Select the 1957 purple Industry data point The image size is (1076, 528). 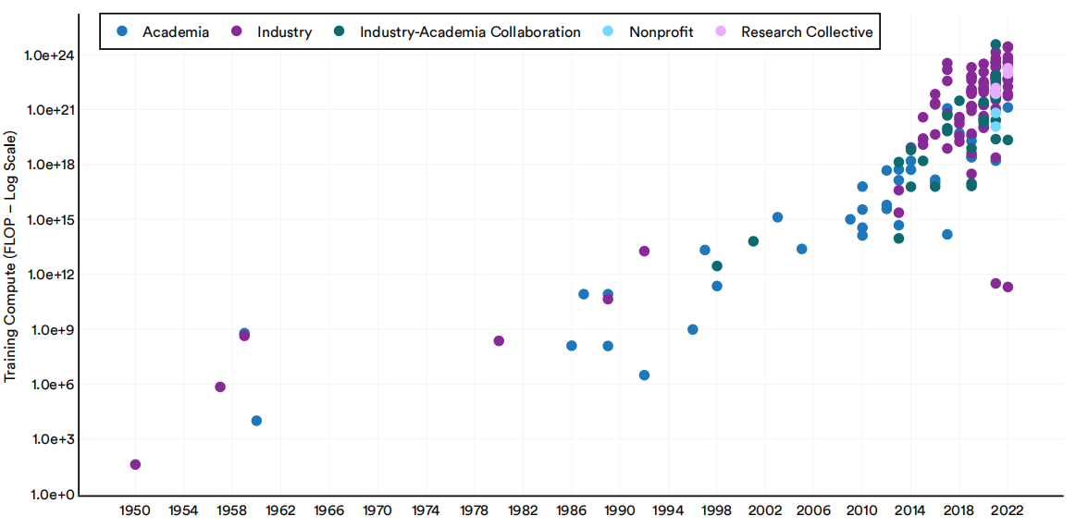pyautogui.click(x=220, y=387)
